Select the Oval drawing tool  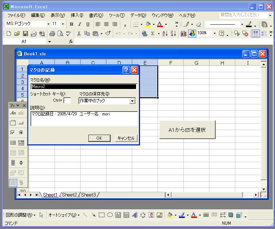(110, 215)
